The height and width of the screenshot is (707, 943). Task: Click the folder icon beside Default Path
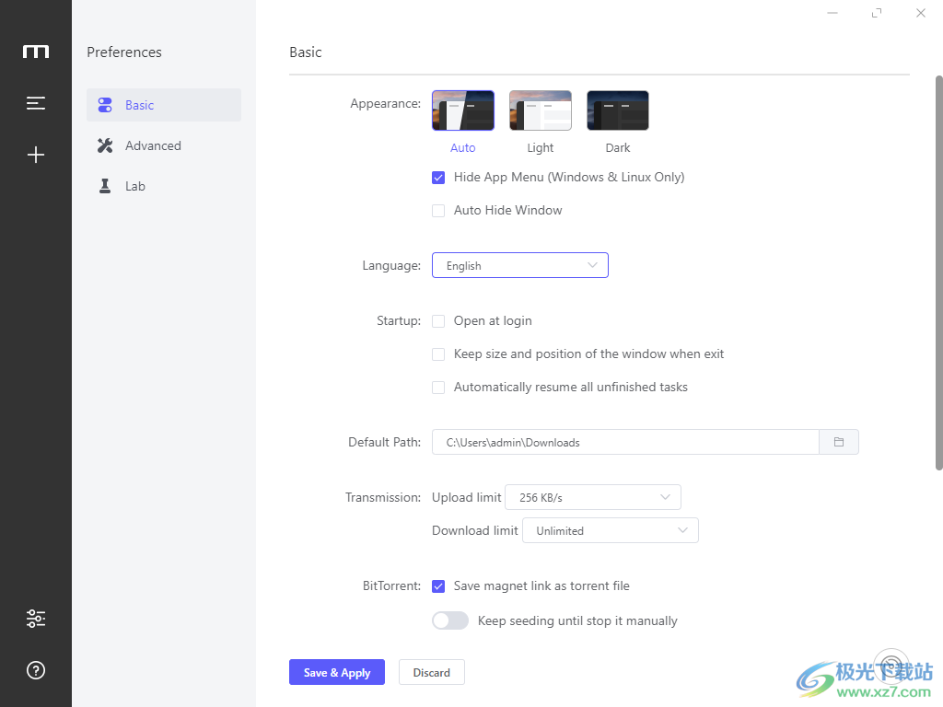click(839, 442)
